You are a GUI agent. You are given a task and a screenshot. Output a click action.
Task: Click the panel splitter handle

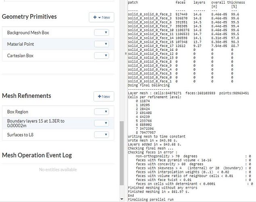125,53
